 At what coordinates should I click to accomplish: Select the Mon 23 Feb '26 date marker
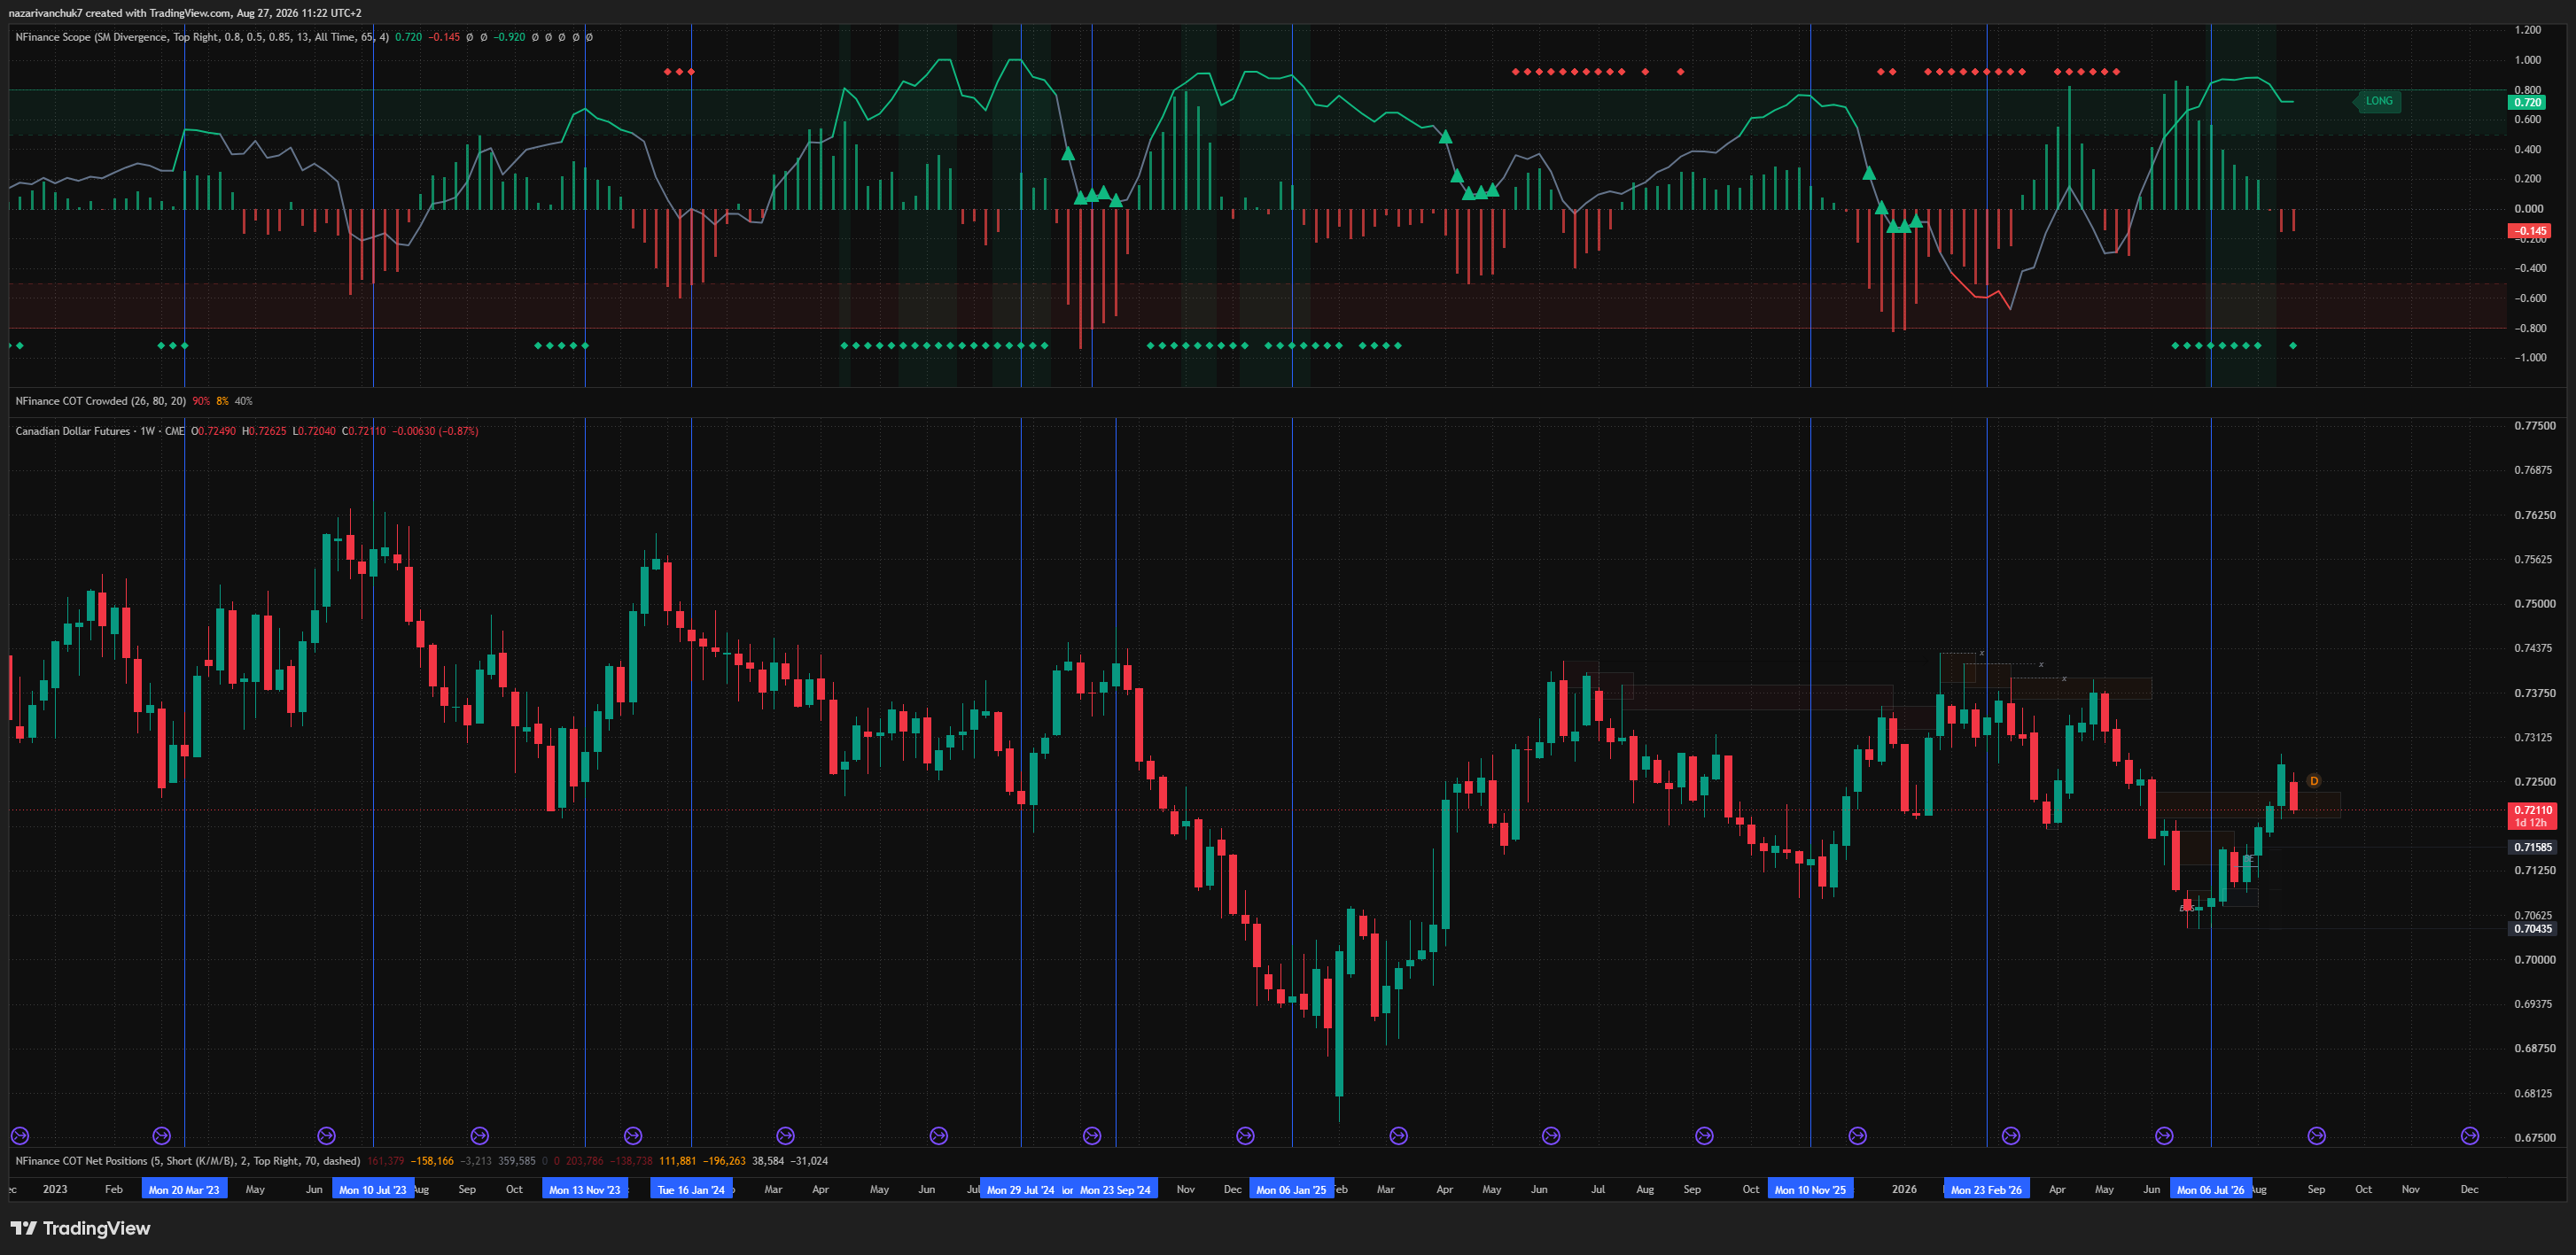coord(1986,1189)
